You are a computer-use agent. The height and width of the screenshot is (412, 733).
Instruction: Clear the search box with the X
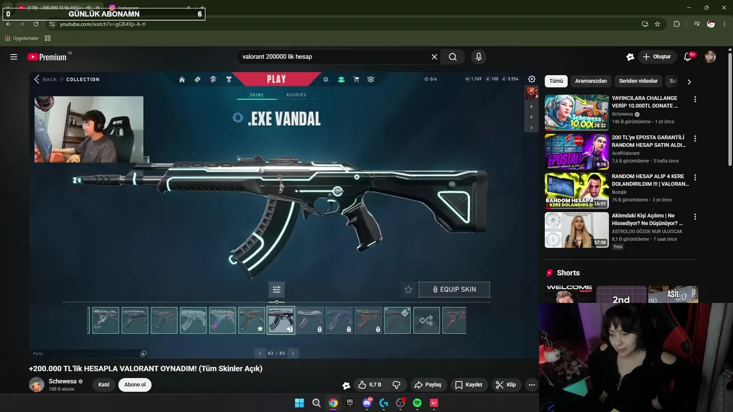tap(434, 57)
